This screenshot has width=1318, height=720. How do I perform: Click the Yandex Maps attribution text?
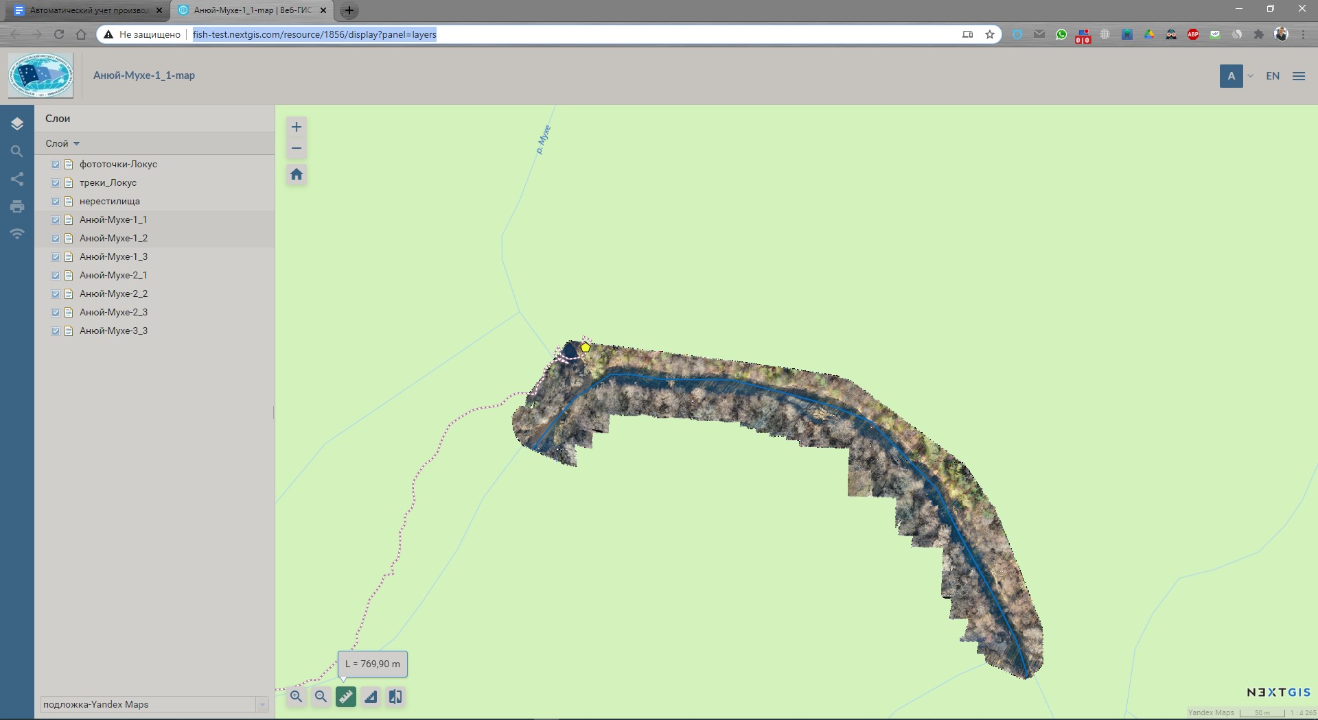[x=1211, y=712]
